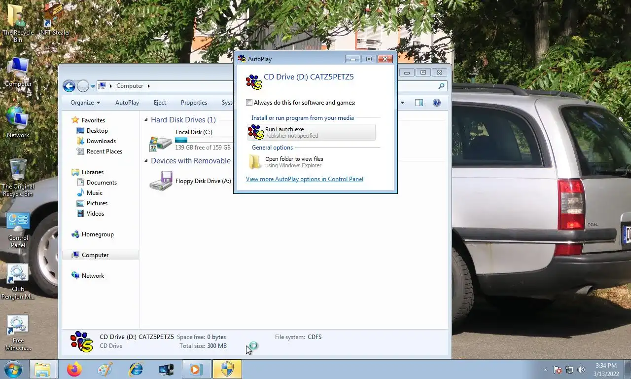The image size is (631, 379).
Task: Open NFT Stealer desktop shortcut
Action: click(55, 20)
